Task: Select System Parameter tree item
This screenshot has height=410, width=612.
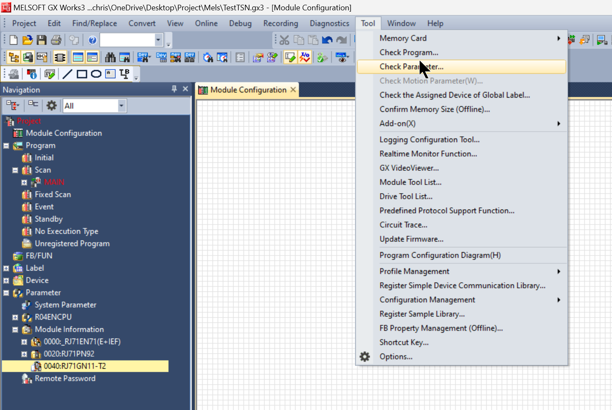Action: 65,305
